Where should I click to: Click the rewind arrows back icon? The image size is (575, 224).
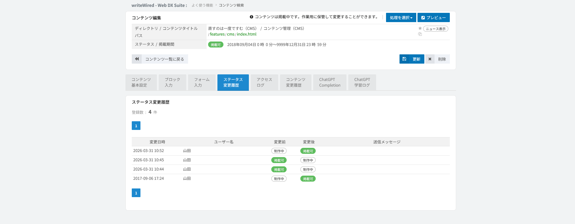click(137, 59)
